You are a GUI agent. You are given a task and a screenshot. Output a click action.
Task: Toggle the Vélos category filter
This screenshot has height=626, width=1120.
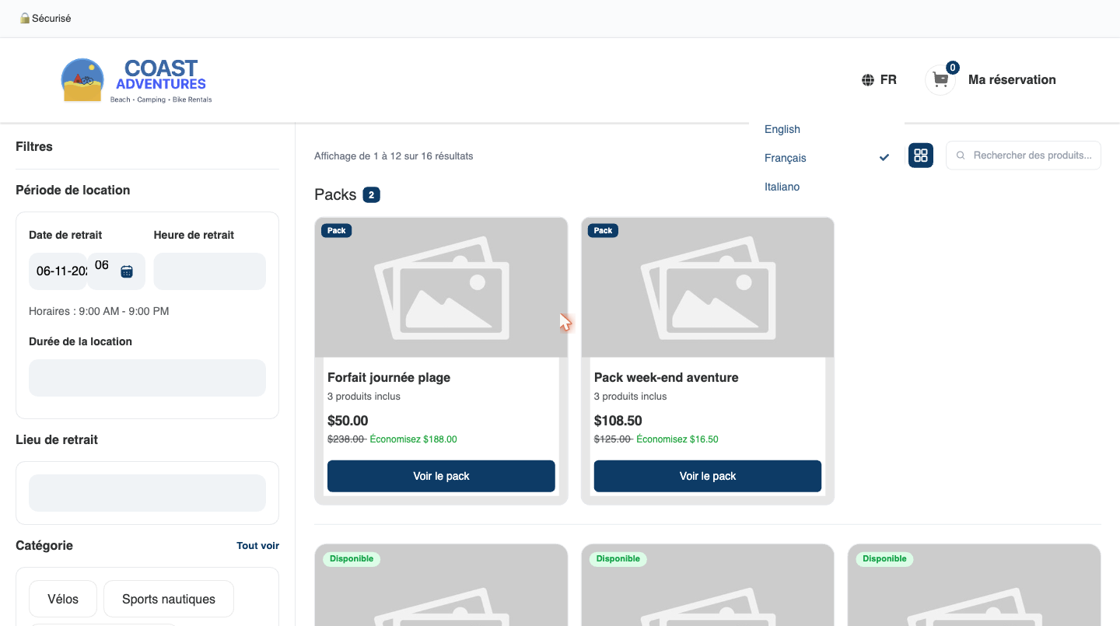point(63,599)
